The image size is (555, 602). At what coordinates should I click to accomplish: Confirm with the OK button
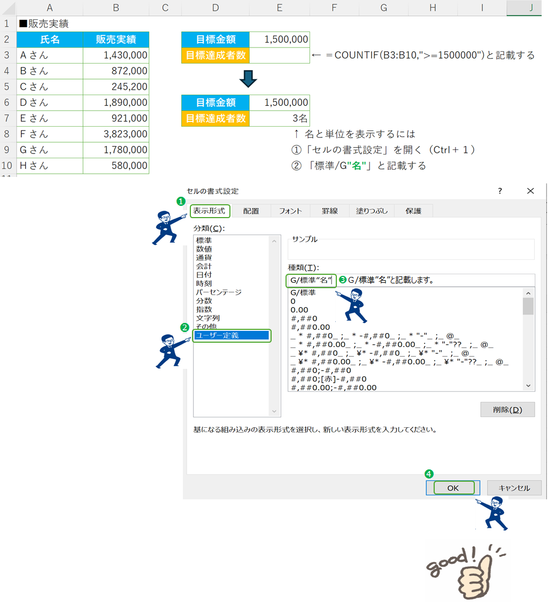453,488
